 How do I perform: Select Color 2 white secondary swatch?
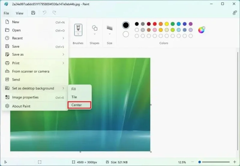click(x=126, y=34)
